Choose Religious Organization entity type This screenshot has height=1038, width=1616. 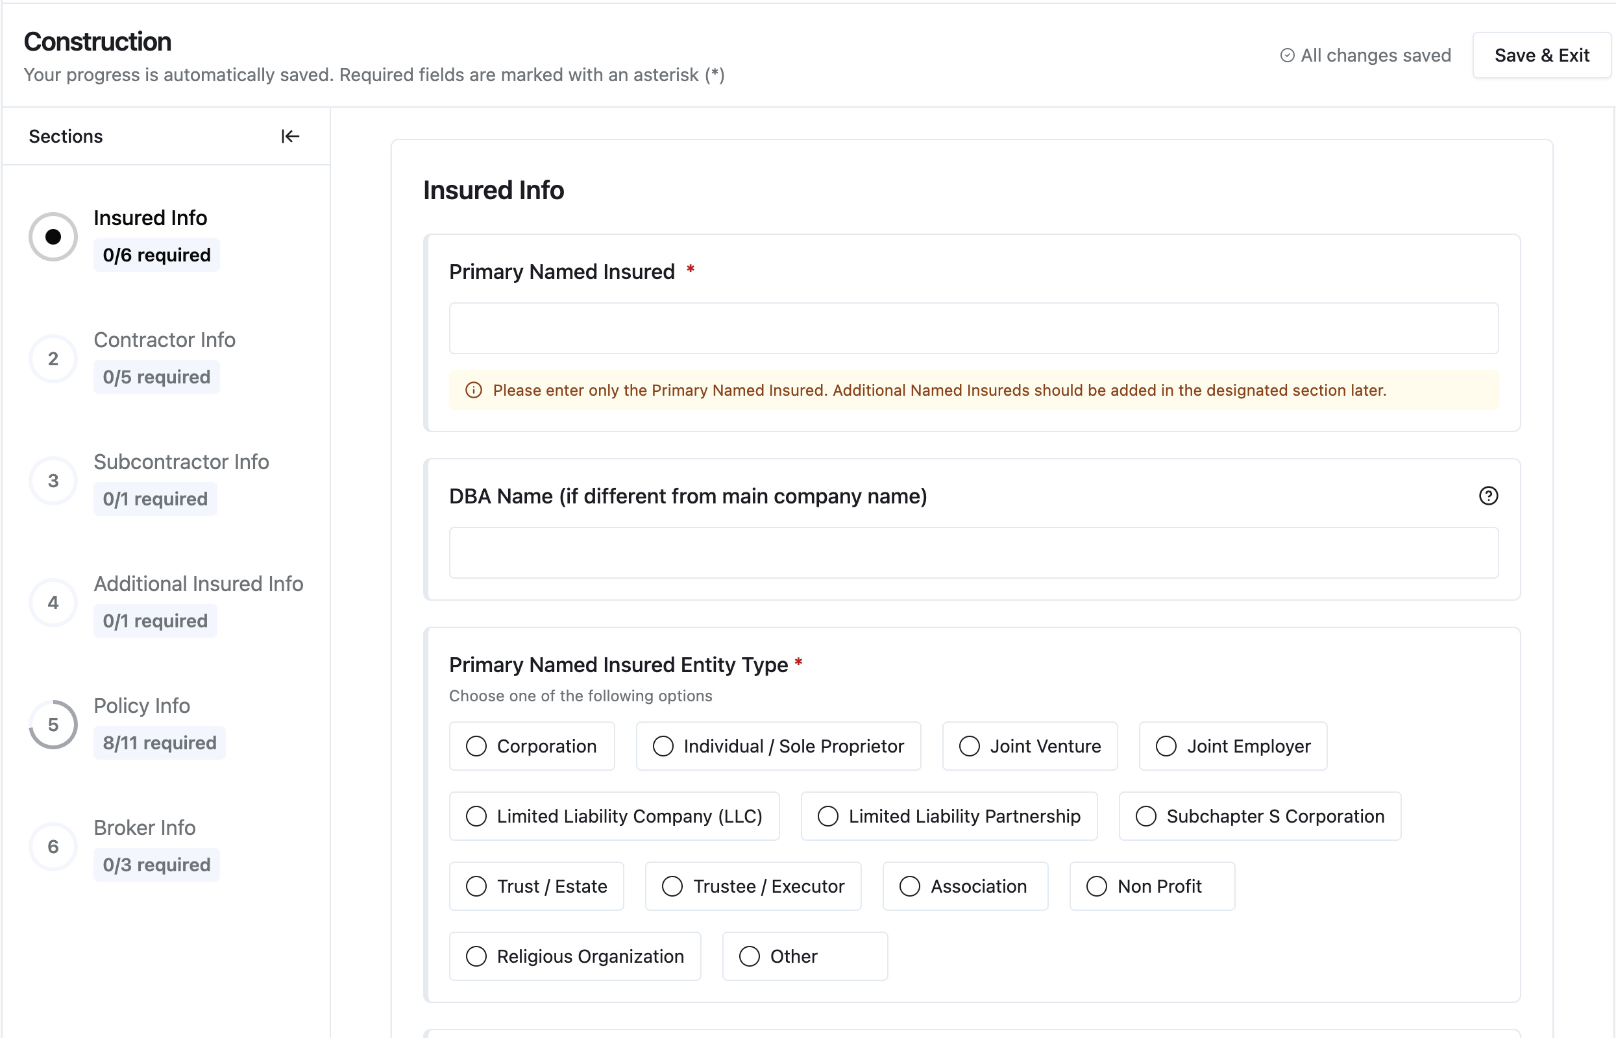pos(575,956)
